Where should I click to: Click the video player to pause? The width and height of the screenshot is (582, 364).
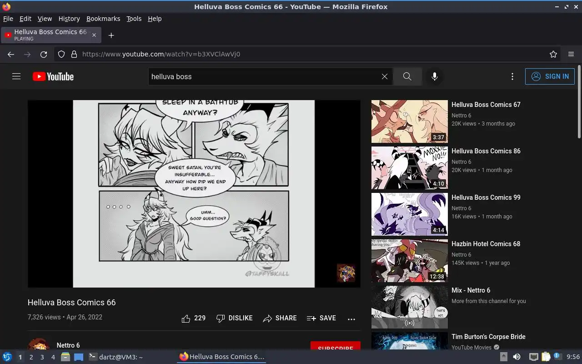click(x=194, y=194)
